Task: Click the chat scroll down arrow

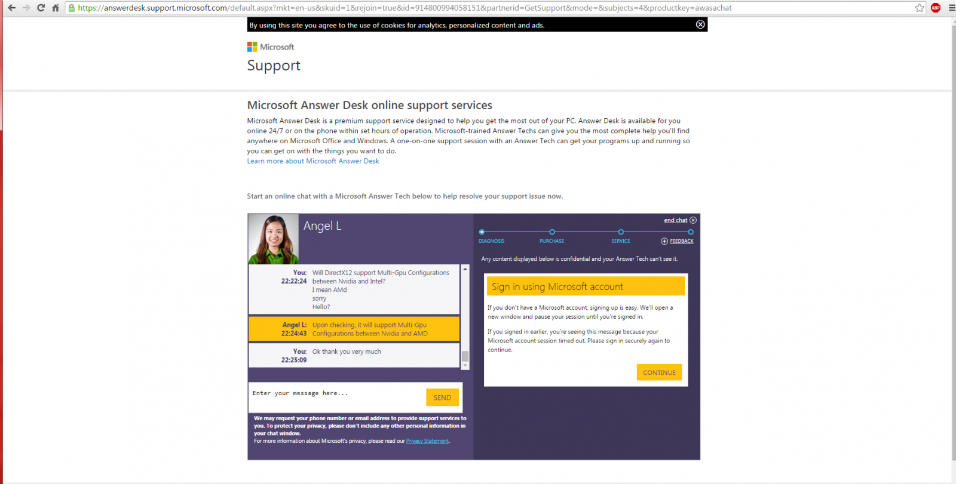Action: coord(465,366)
